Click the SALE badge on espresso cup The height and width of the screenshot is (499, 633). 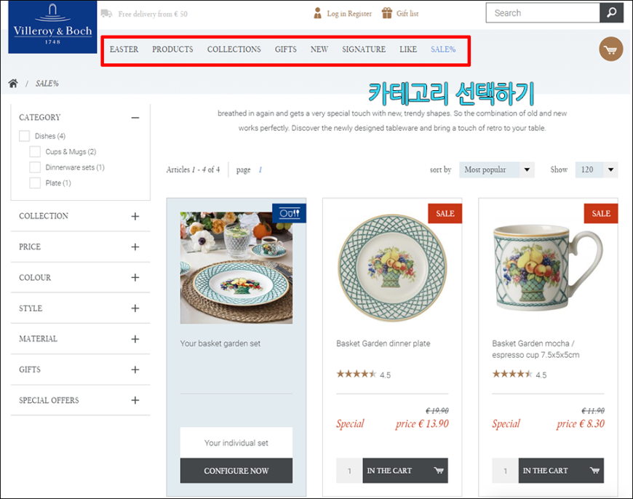coord(601,214)
